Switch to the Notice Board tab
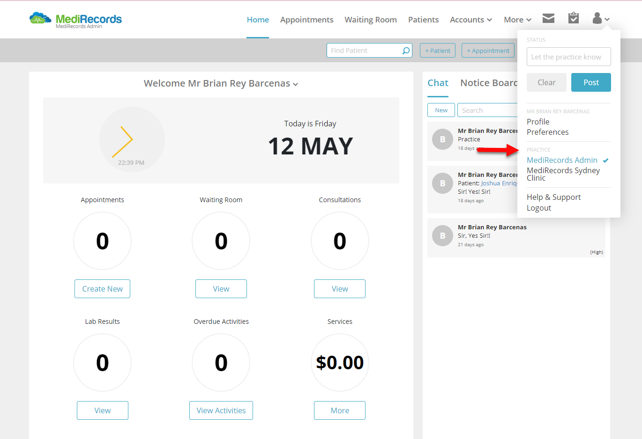The height and width of the screenshot is (439, 642). (489, 83)
